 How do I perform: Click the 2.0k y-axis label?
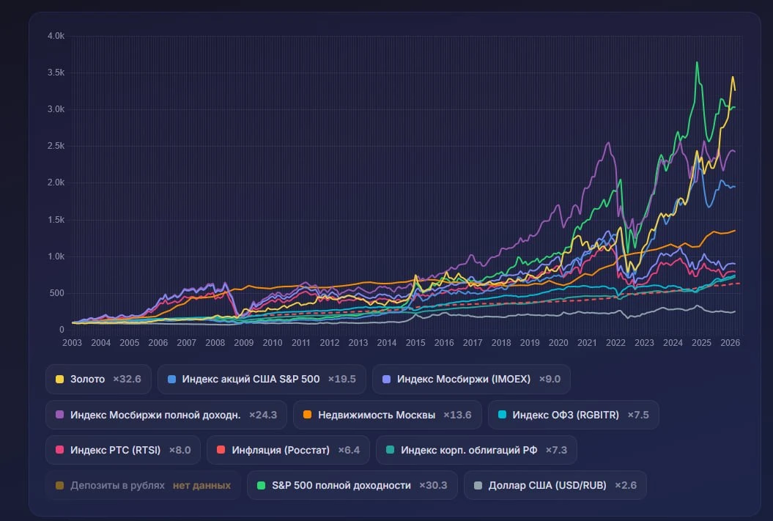click(56, 182)
